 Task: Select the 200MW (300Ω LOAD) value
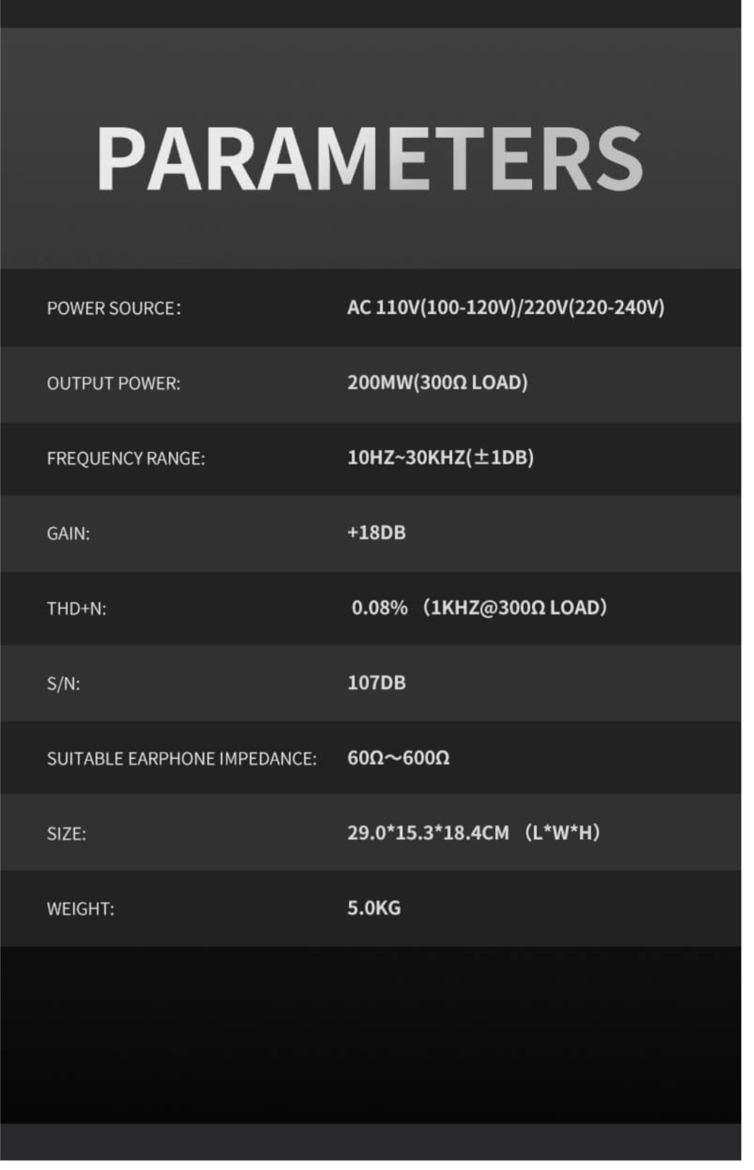(x=437, y=382)
